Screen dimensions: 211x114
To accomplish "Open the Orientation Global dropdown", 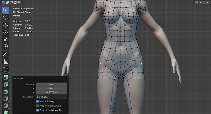I will tap(52, 97).
